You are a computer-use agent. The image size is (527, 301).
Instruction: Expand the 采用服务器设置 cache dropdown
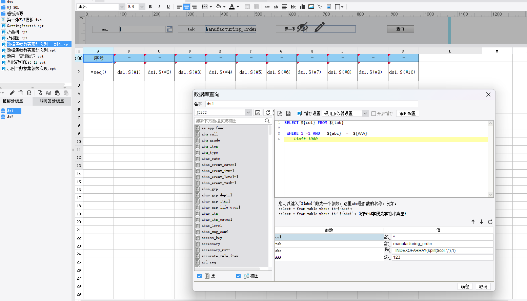[x=365, y=113]
